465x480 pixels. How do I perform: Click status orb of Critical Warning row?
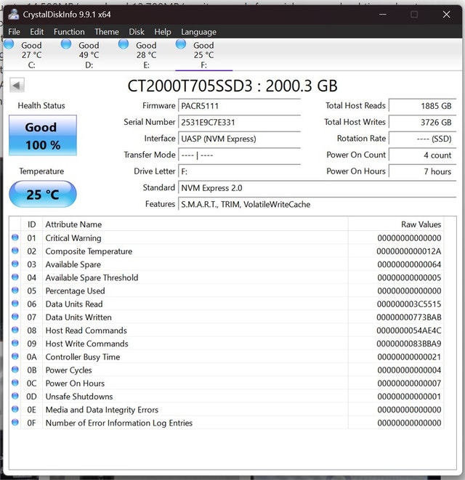15,237
